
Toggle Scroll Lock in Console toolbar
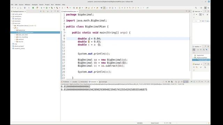pyautogui.click(x=179, y=82)
